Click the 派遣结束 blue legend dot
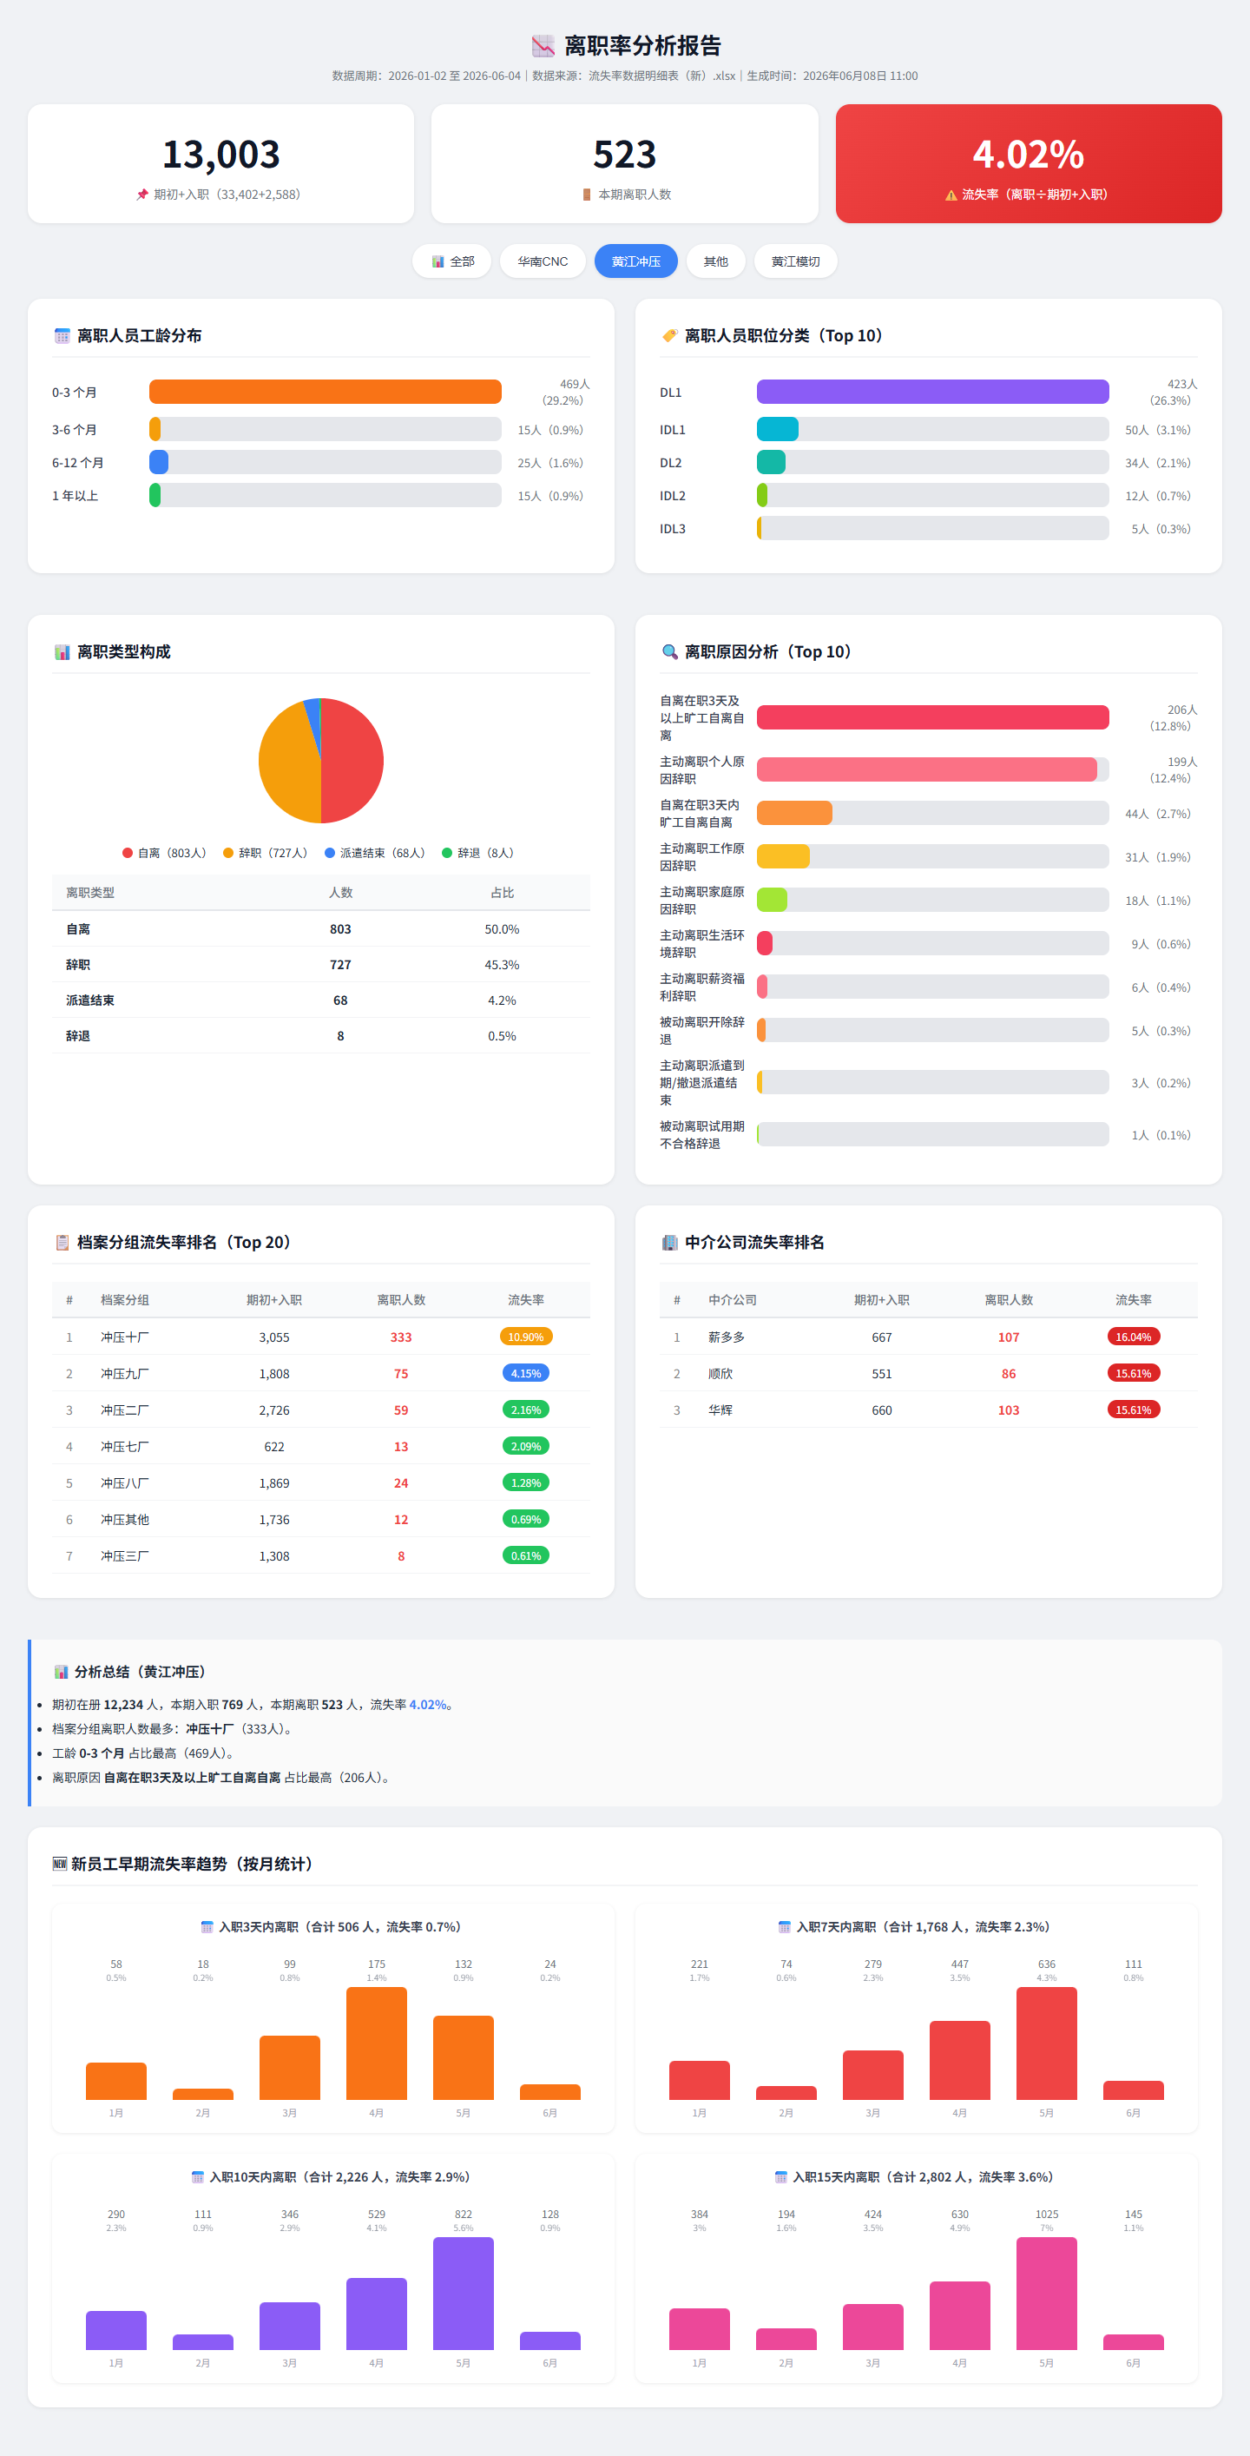Image resolution: width=1250 pixels, height=2456 pixels. pyautogui.click(x=330, y=854)
